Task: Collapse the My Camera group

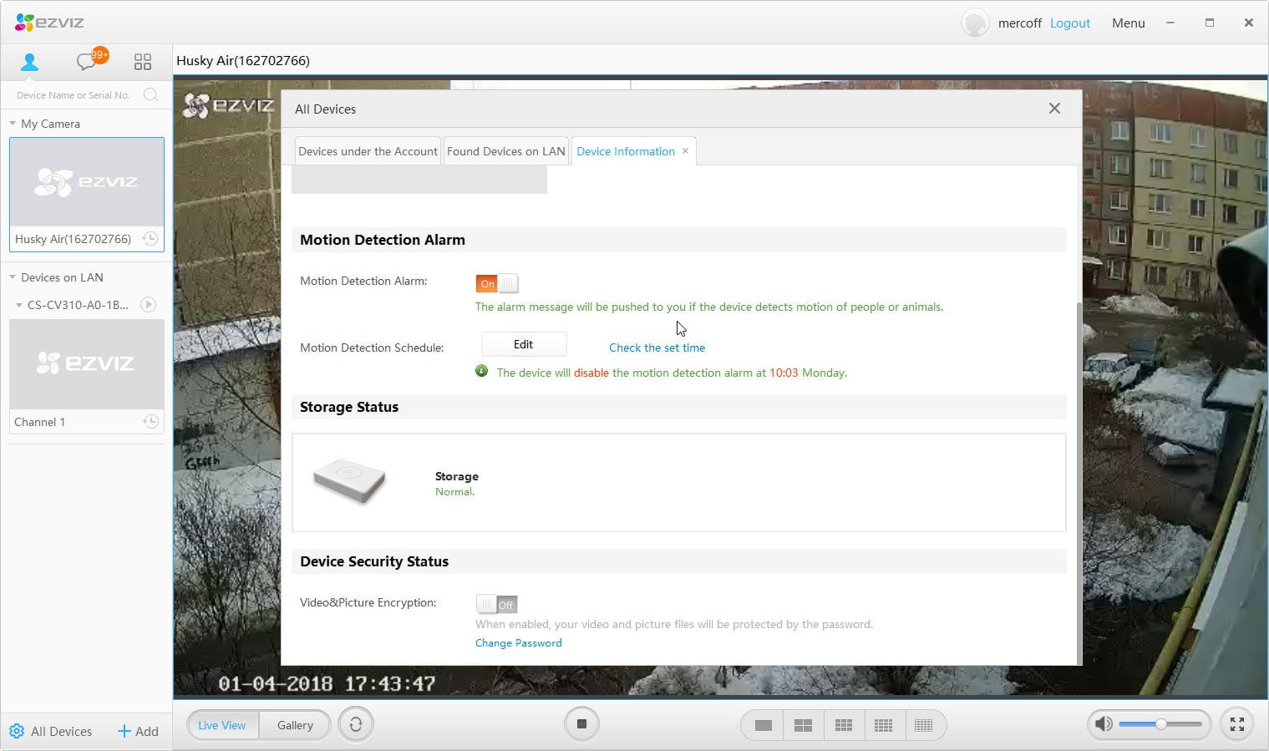Action: click(13, 124)
